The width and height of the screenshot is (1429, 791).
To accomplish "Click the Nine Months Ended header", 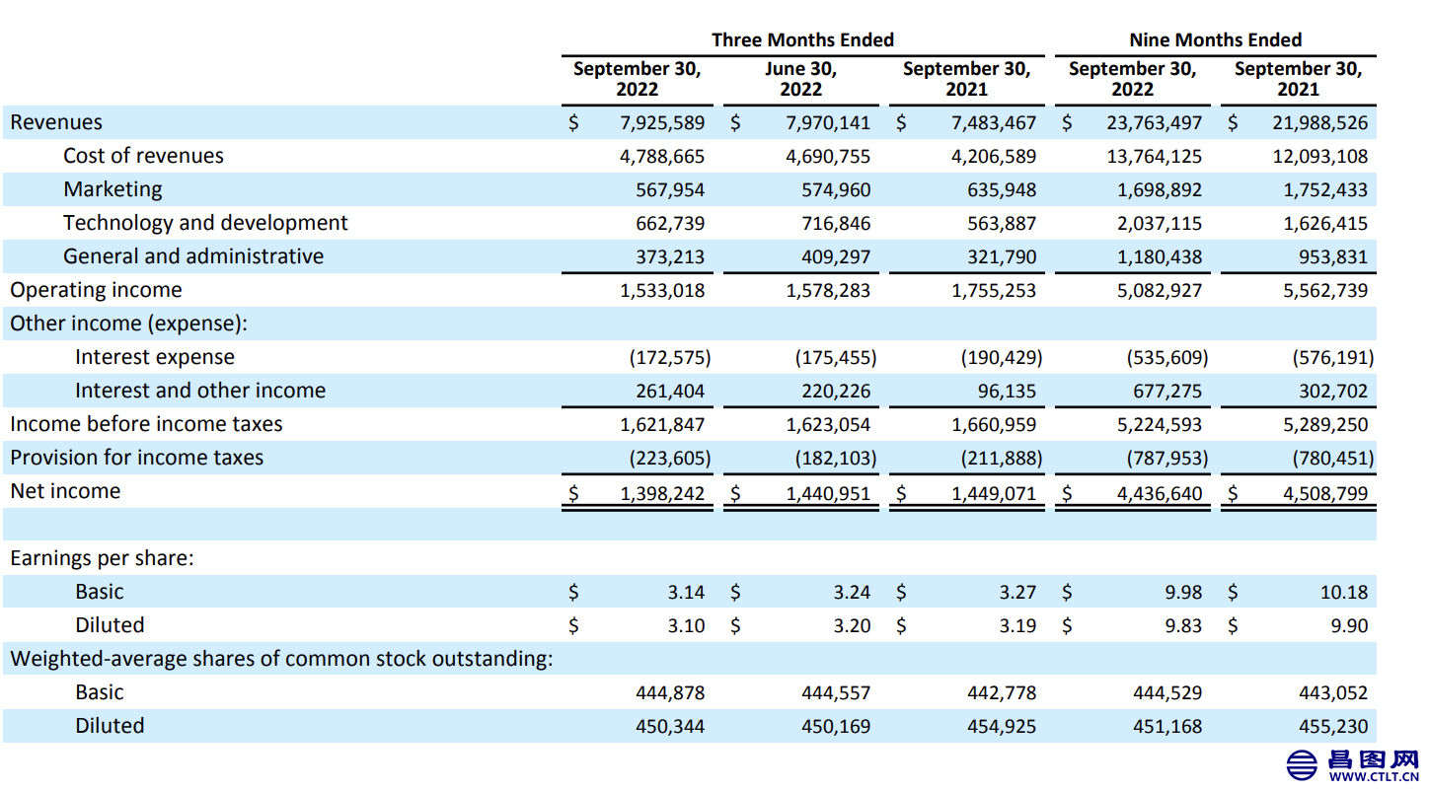I will point(1216,40).
